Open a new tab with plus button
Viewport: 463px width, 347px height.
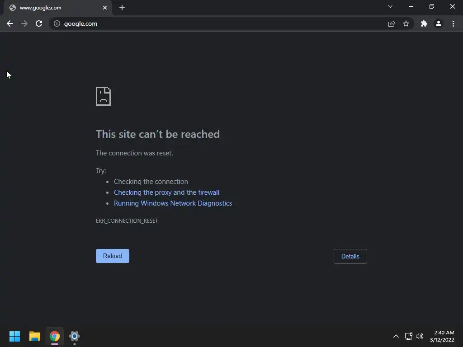[x=122, y=8]
